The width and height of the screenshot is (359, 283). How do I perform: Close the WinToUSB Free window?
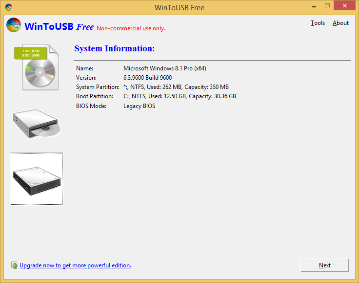tap(344, 6)
